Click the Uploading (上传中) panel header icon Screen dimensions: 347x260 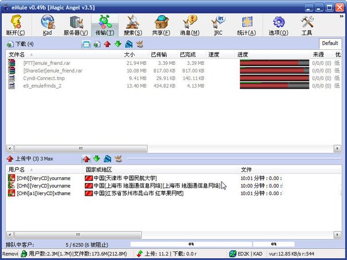click(10, 159)
